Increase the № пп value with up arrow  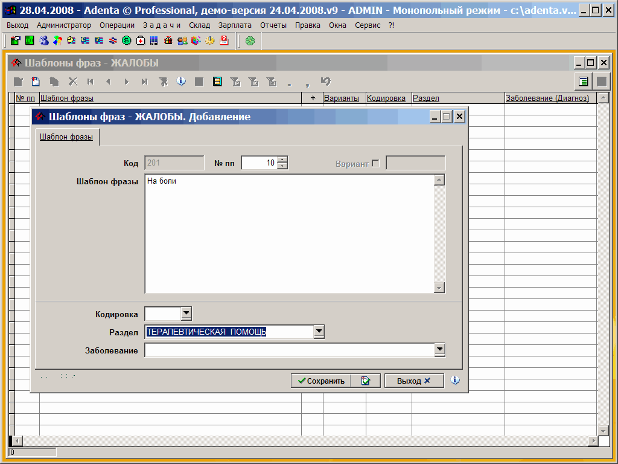coord(282,160)
